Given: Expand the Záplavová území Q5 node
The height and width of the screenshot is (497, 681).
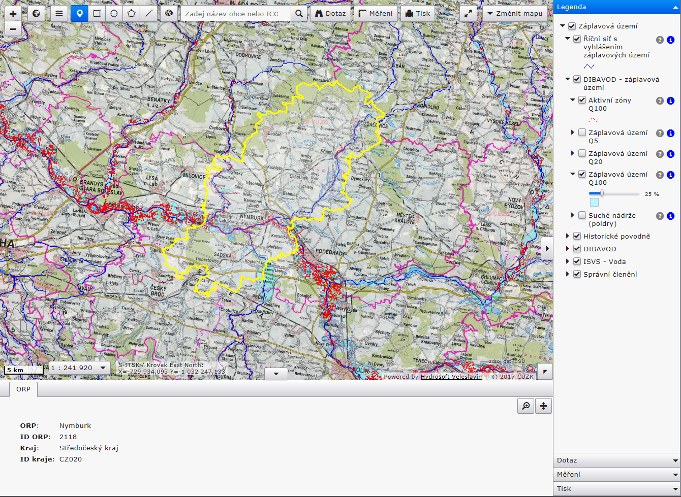Looking at the screenshot, I should pos(573,132).
